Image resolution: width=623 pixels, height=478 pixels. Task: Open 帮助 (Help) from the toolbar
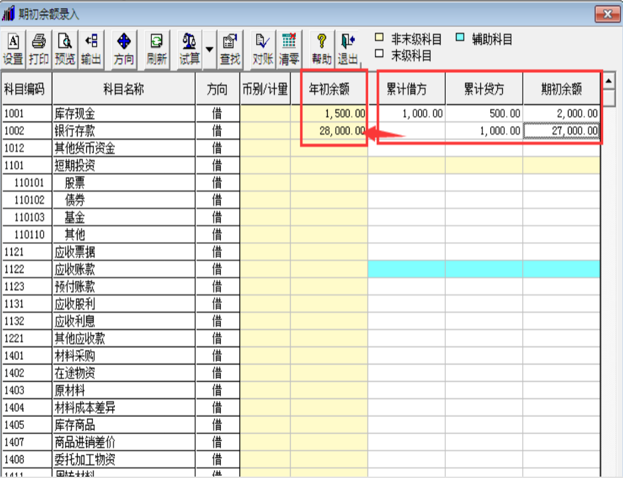(x=322, y=50)
